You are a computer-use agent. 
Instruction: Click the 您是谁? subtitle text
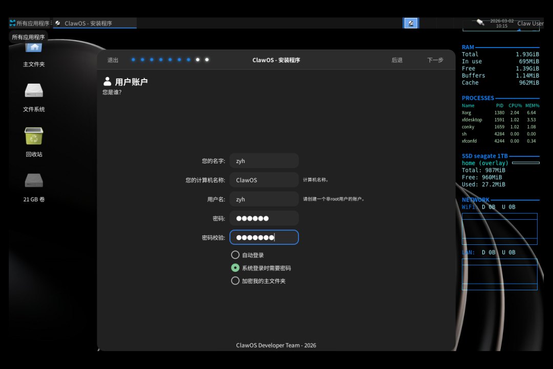(x=112, y=92)
